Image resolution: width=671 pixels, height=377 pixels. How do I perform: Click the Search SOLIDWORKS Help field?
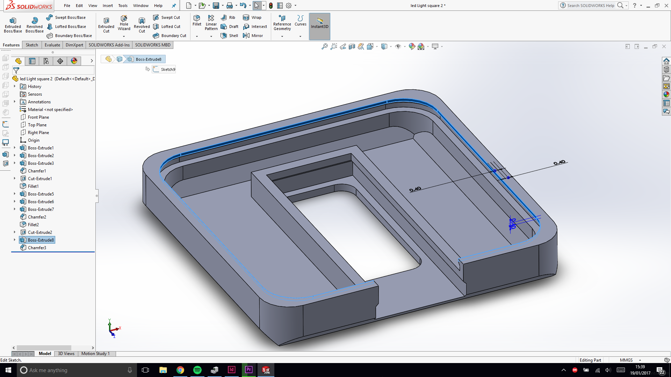click(590, 6)
